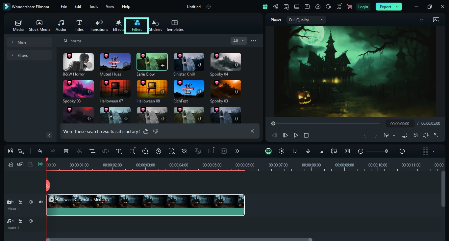This screenshot has height=241, width=449.
Task: Lock the Audio 1 track
Action: (20, 221)
